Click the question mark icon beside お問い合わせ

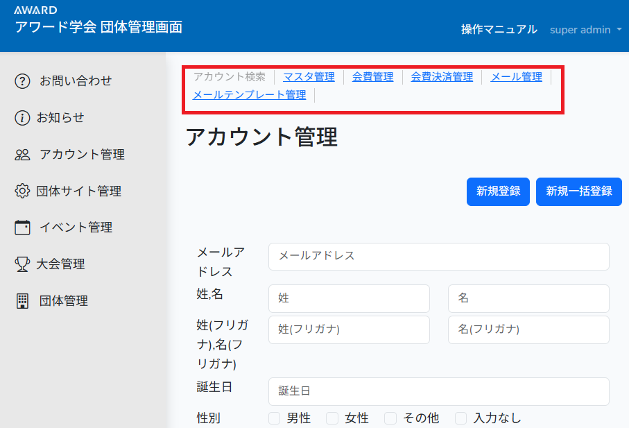coord(23,81)
